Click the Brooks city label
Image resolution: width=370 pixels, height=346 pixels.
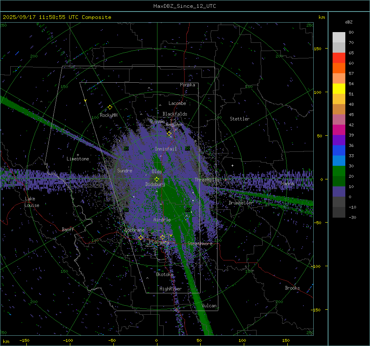click(x=292, y=288)
